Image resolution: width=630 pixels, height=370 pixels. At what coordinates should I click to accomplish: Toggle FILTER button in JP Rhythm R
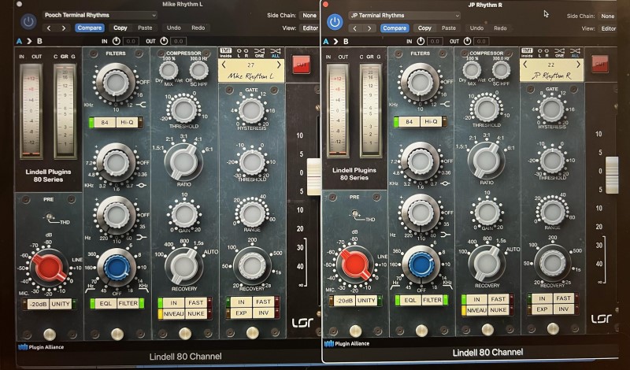[x=432, y=300]
